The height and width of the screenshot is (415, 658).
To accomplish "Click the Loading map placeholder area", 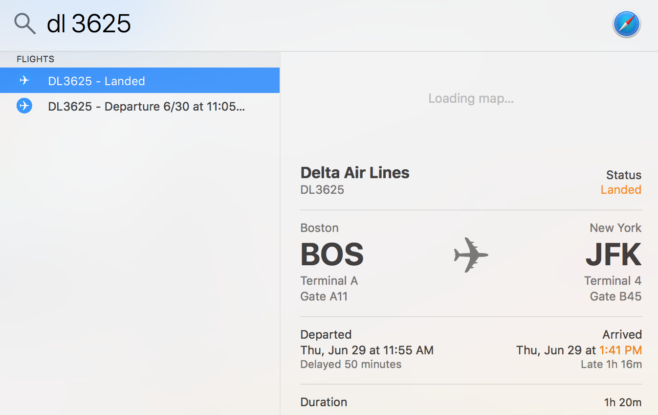I will click(471, 98).
